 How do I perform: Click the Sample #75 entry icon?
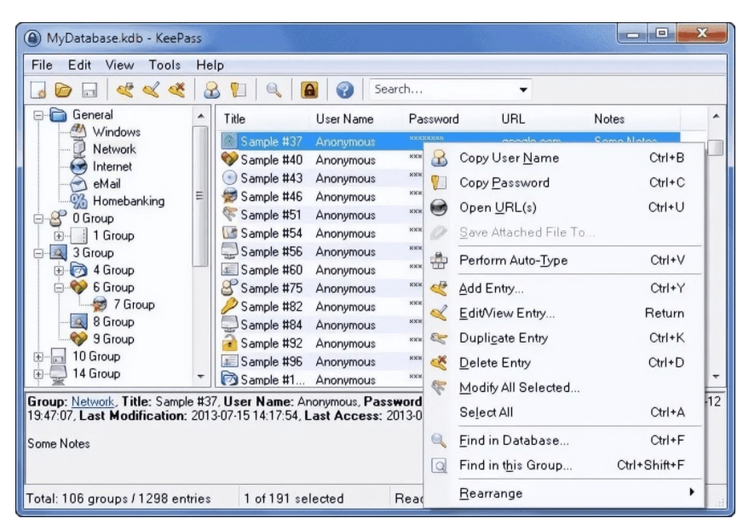(x=230, y=288)
